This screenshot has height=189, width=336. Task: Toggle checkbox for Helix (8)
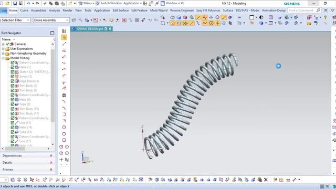click(13, 100)
